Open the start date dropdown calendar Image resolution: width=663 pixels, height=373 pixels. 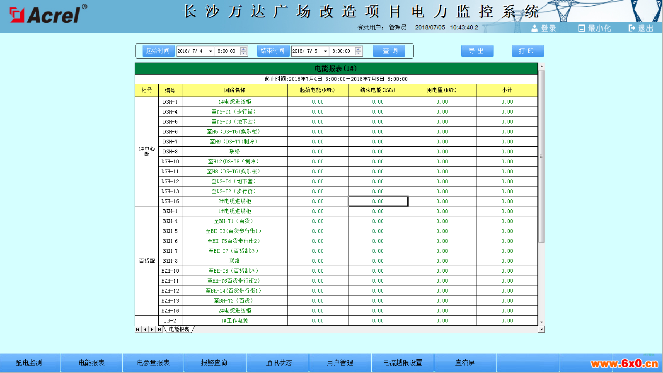click(211, 51)
